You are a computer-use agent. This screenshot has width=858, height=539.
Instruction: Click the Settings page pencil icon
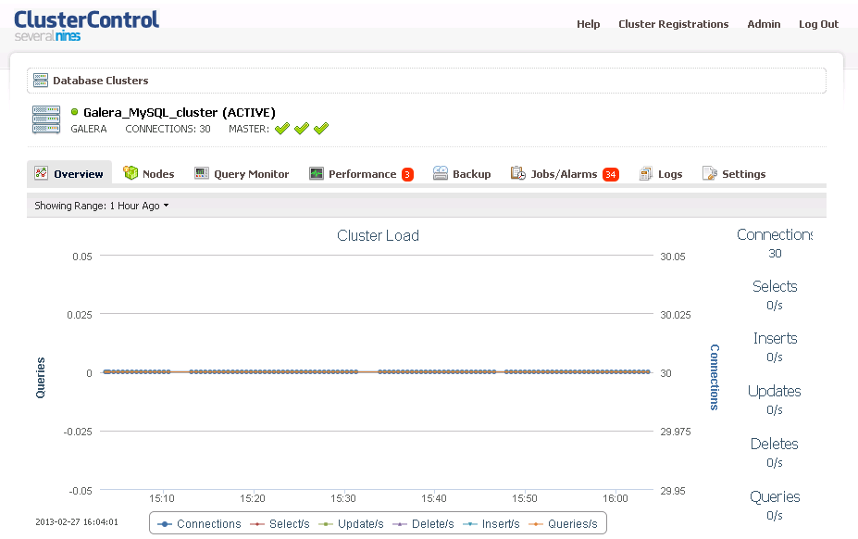coord(710,173)
